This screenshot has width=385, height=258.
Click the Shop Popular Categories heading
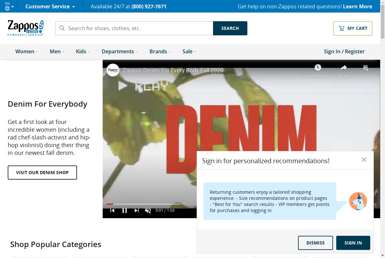pyautogui.click(x=56, y=245)
